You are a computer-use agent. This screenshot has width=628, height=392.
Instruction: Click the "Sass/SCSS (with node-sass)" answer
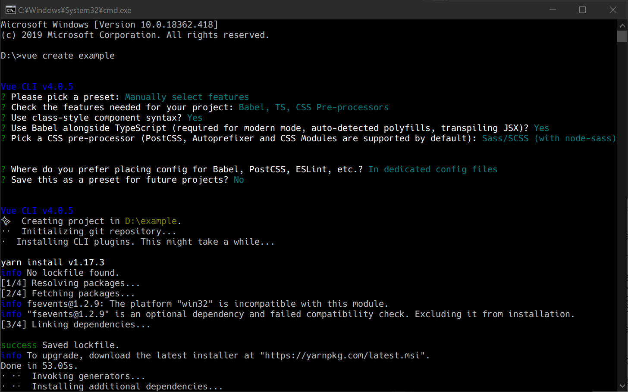click(x=549, y=139)
